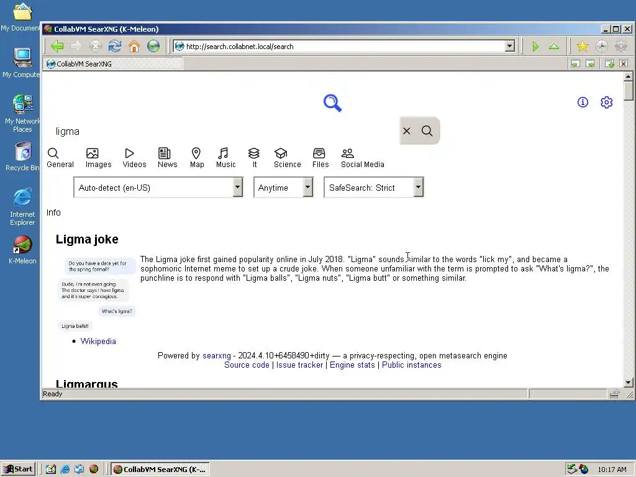Click the scrollbar down arrow
Screen dimensions: 636x477
click(x=629, y=382)
